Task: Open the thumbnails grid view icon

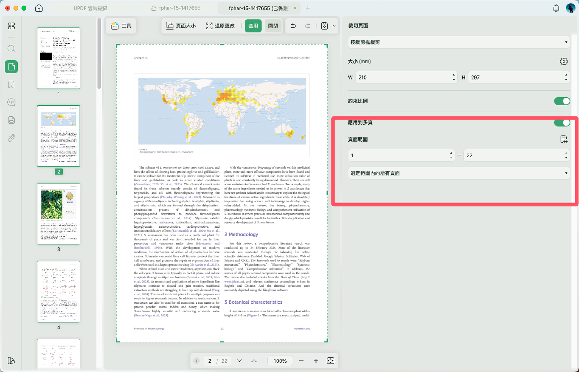Action: (x=11, y=26)
